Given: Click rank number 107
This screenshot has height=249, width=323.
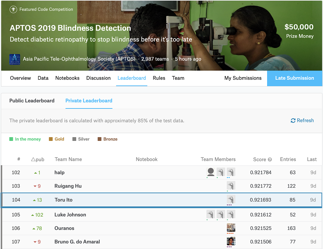Looking at the screenshot, I should (x=16, y=242).
